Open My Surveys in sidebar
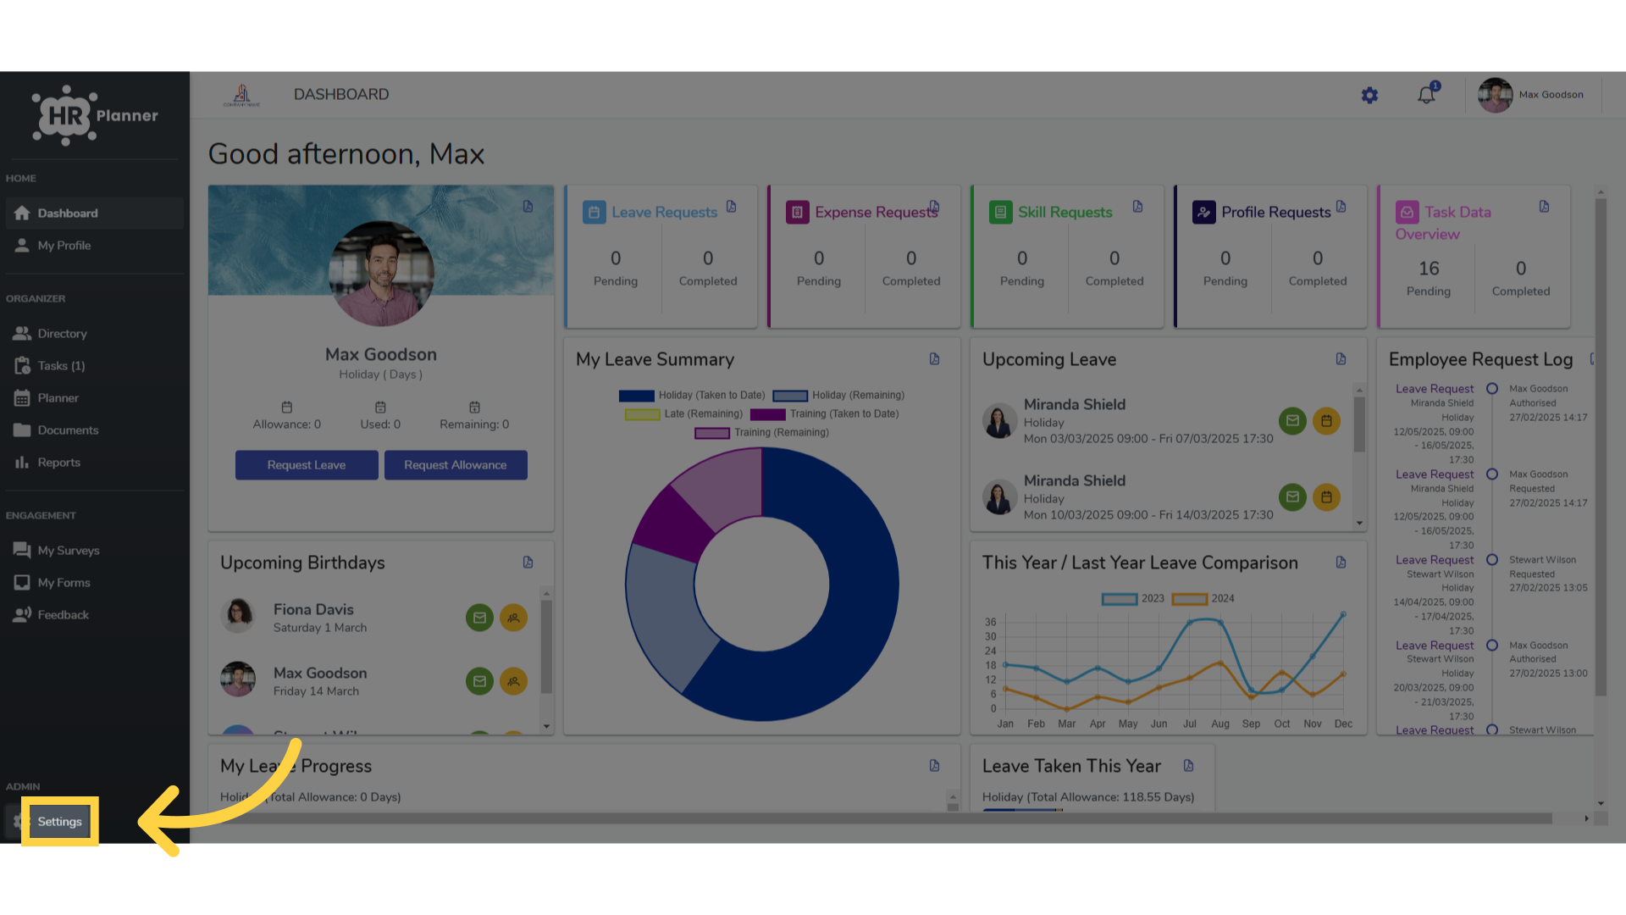The image size is (1626, 915). click(94, 551)
